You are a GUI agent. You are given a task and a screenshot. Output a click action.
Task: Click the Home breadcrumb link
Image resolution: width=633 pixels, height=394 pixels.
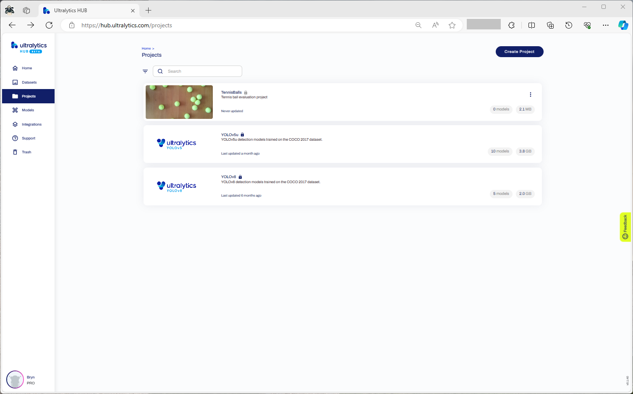(146, 49)
